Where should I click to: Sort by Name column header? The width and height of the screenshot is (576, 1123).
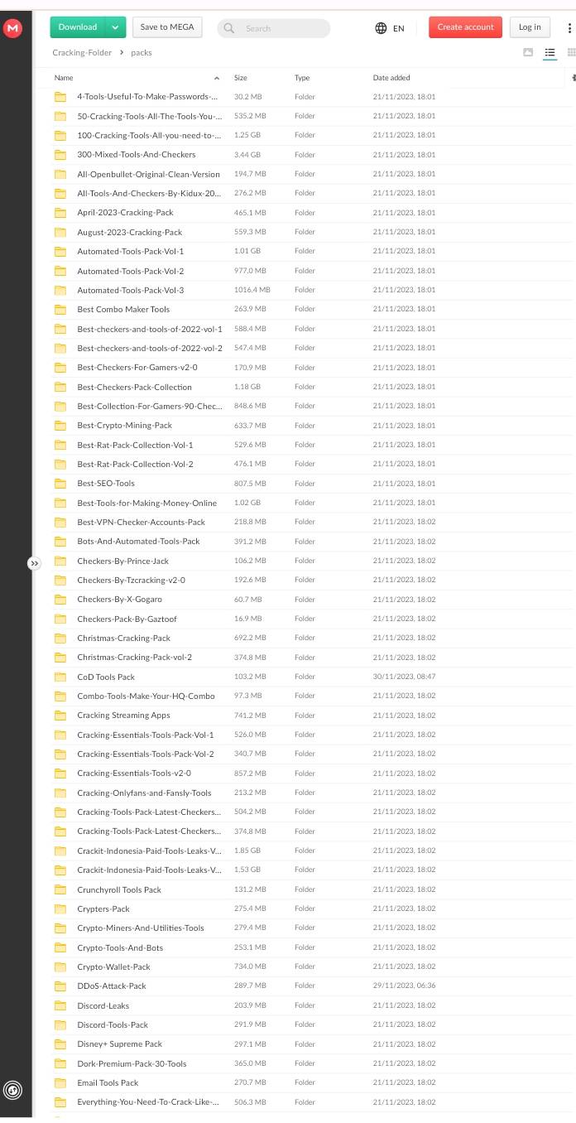tap(64, 78)
